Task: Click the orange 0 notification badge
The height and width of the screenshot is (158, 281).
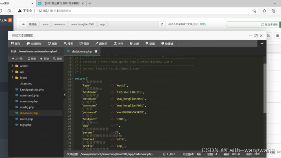Action: point(10,20)
